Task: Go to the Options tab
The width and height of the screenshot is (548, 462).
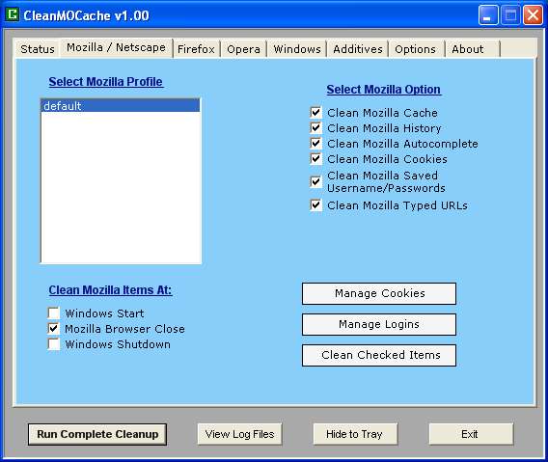Action: tap(415, 49)
